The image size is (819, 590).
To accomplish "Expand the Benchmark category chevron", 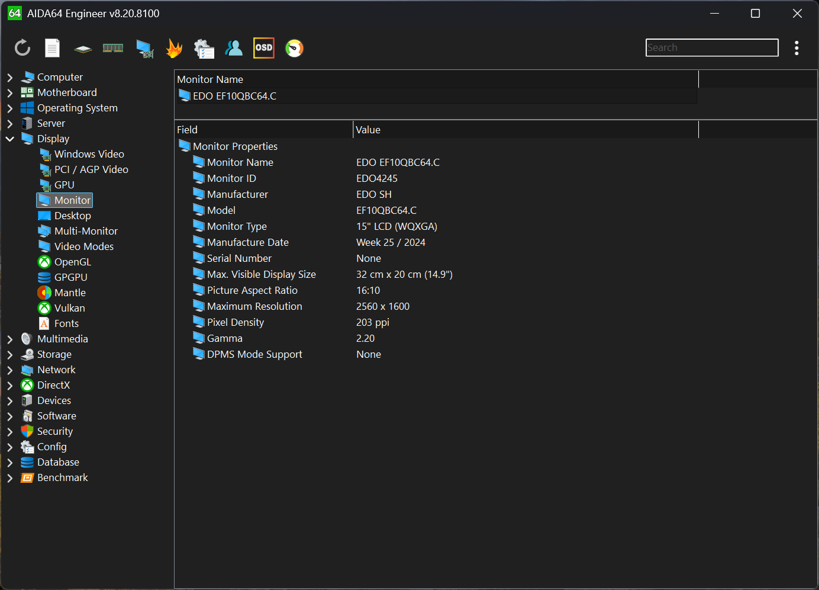I will coord(10,477).
